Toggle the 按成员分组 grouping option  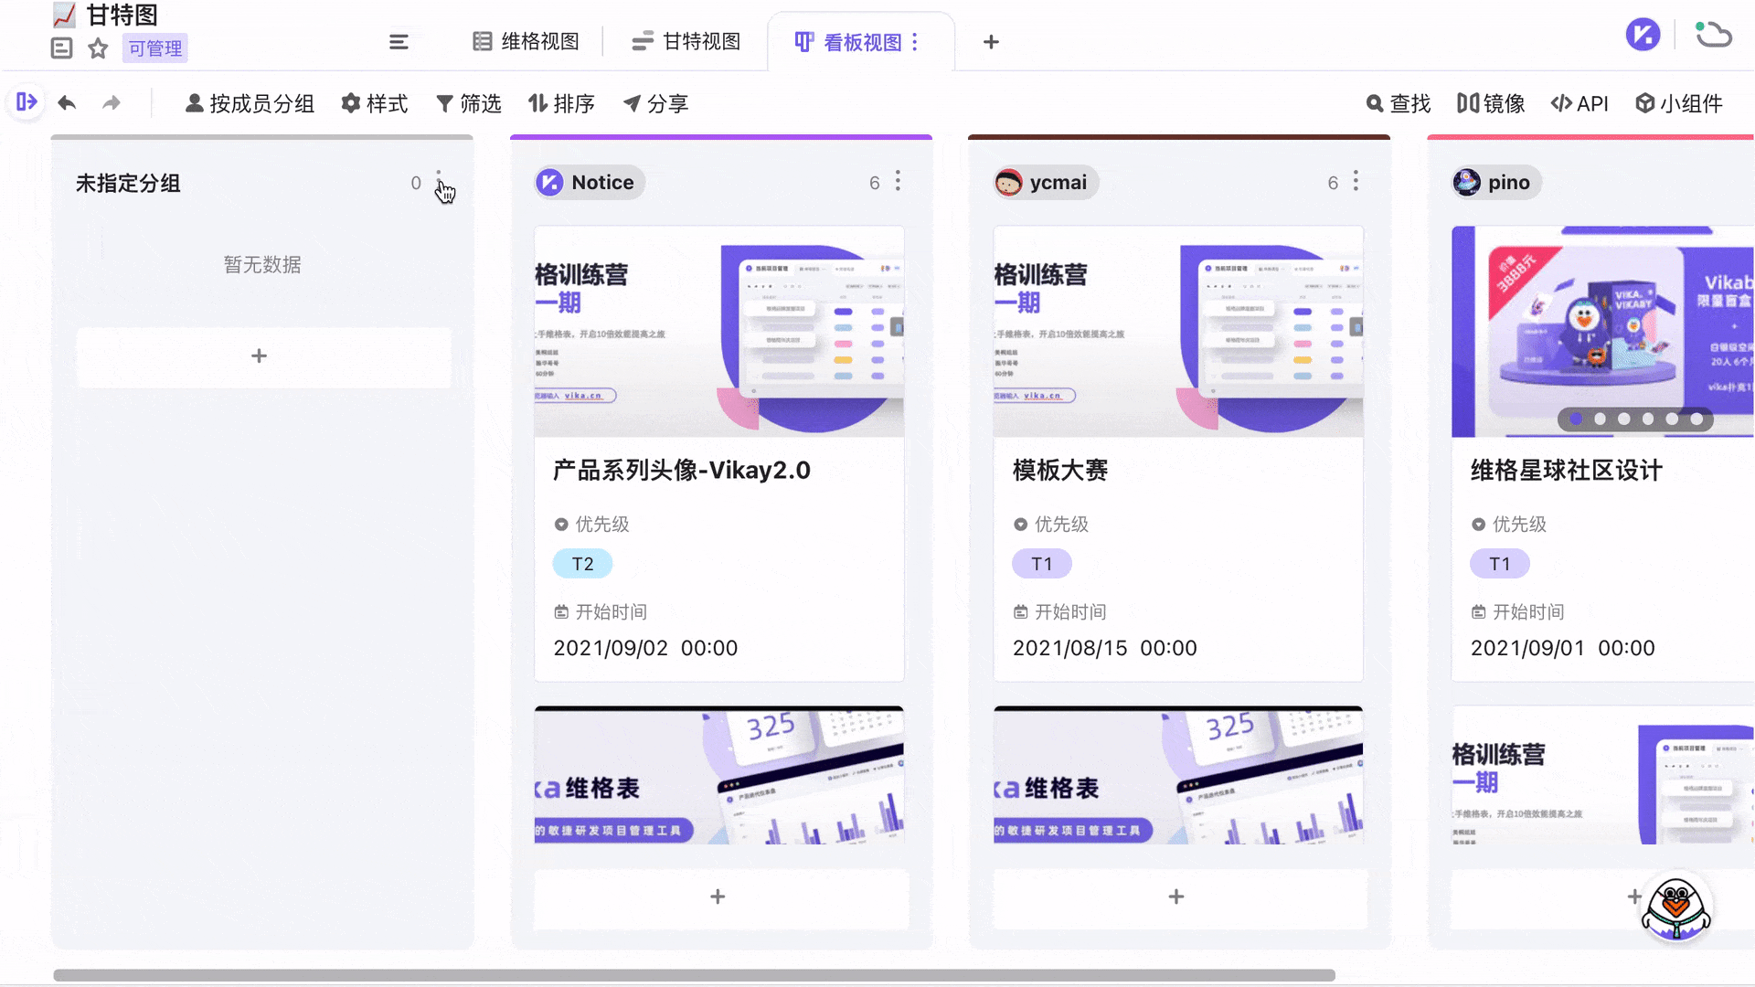(249, 103)
